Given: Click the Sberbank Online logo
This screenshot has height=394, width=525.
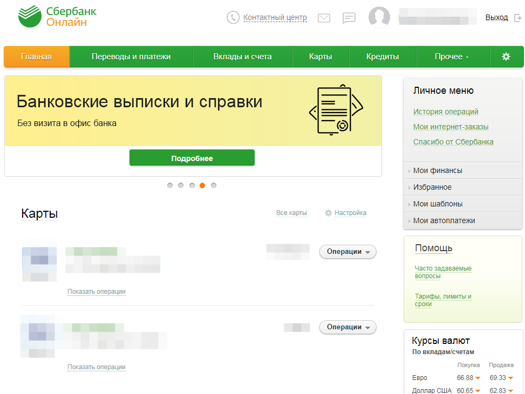Looking at the screenshot, I should pos(57,16).
